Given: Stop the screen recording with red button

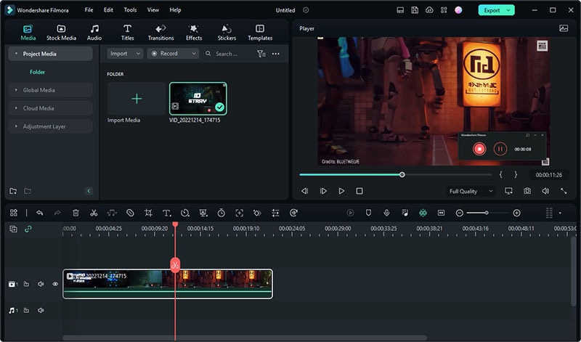Looking at the screenshot, I should coord(479,149).
